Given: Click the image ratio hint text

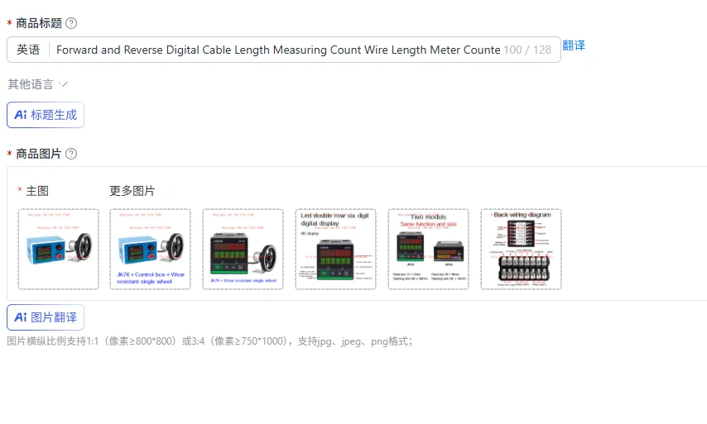Looking at the screenshot, I should (x=209, y=341).
